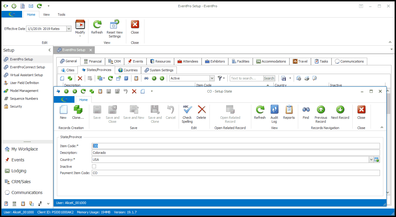396x217 pixels.
Task: Switch to the View tab in the main ribbon
Action: click(x=46, y=15)
